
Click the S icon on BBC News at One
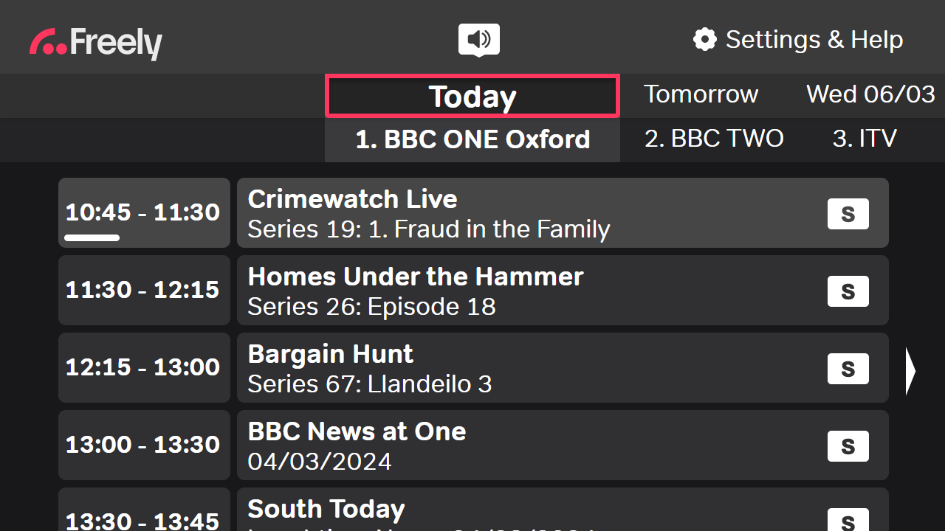pos(848,445)
